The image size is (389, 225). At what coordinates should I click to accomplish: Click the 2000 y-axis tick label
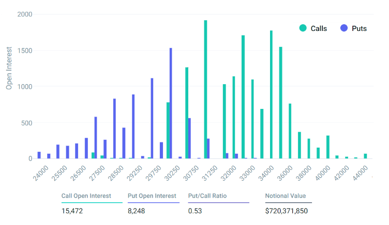24,14
